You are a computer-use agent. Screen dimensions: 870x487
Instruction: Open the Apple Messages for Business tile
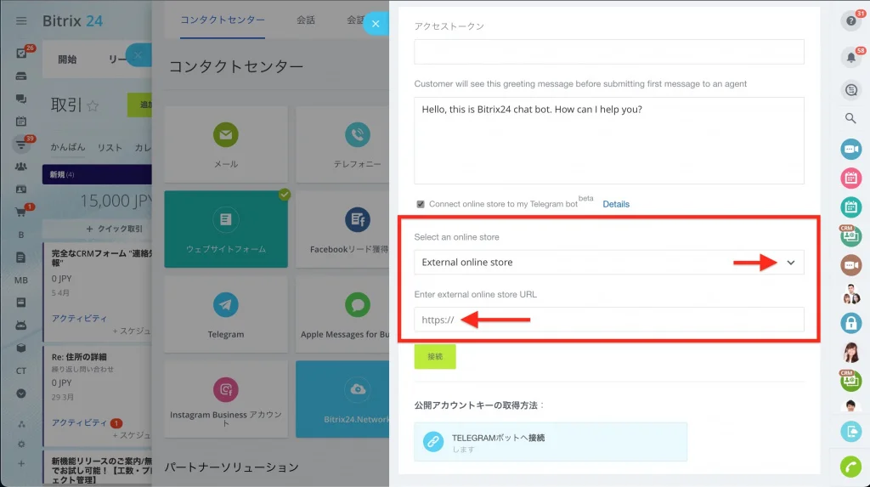pyautogui.click(x=342, y=314)
